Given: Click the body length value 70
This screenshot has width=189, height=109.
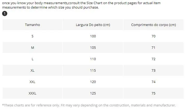Looking at the screenshot, I should [x=153, y=36].
